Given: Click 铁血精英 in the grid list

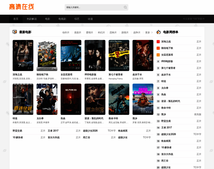Looking at the screenshot, I should point(123,131).
